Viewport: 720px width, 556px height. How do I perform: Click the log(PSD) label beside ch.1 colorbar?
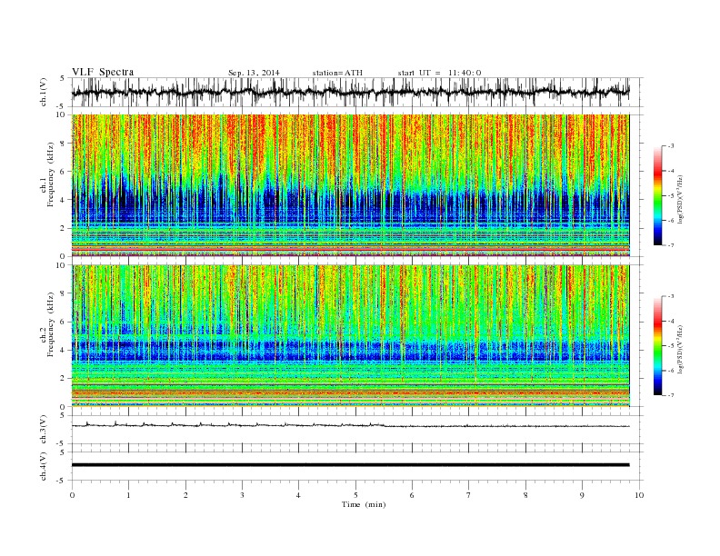point(680,199)
